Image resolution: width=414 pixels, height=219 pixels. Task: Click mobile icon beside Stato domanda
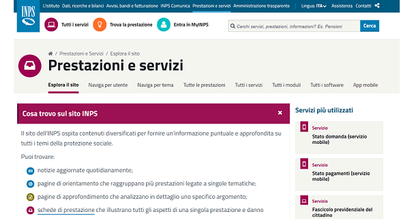pyautogui.click(x=304, y=127)
